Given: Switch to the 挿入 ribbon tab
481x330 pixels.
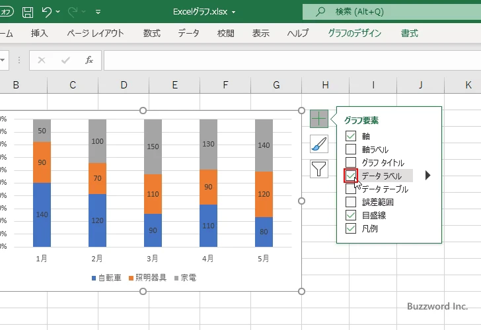Looking at the screenshot, I should coord(40,33).
